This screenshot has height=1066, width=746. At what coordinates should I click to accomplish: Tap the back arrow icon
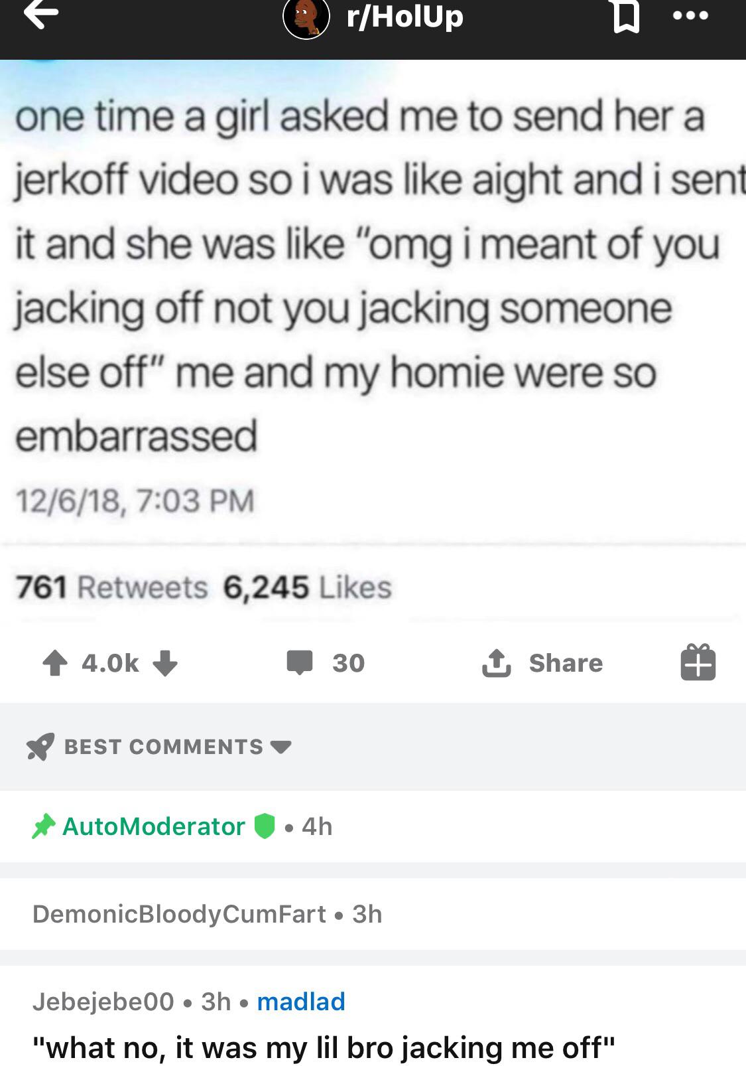(42, 15)
